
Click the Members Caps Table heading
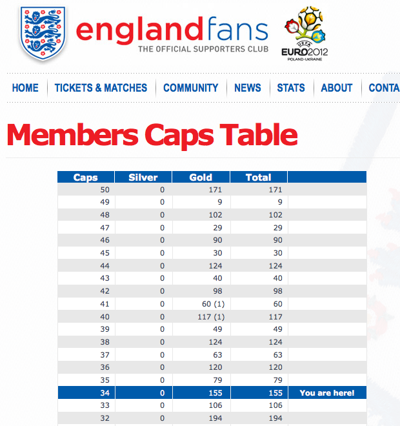click(x=152, y=135)
